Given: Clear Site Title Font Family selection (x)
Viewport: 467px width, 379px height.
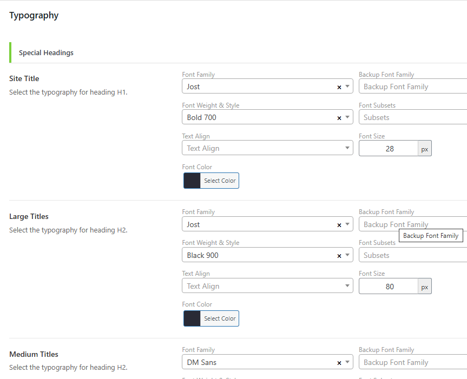Looking at the screenshot, I should click(x=339, y=87).
